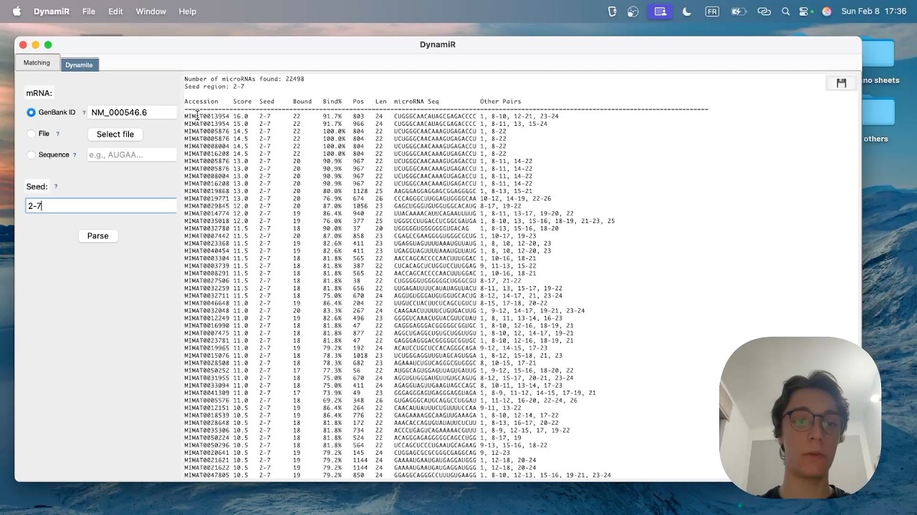The image size is (917, 515).
Task: Click the battery status icon
Action: click(738, 11)
